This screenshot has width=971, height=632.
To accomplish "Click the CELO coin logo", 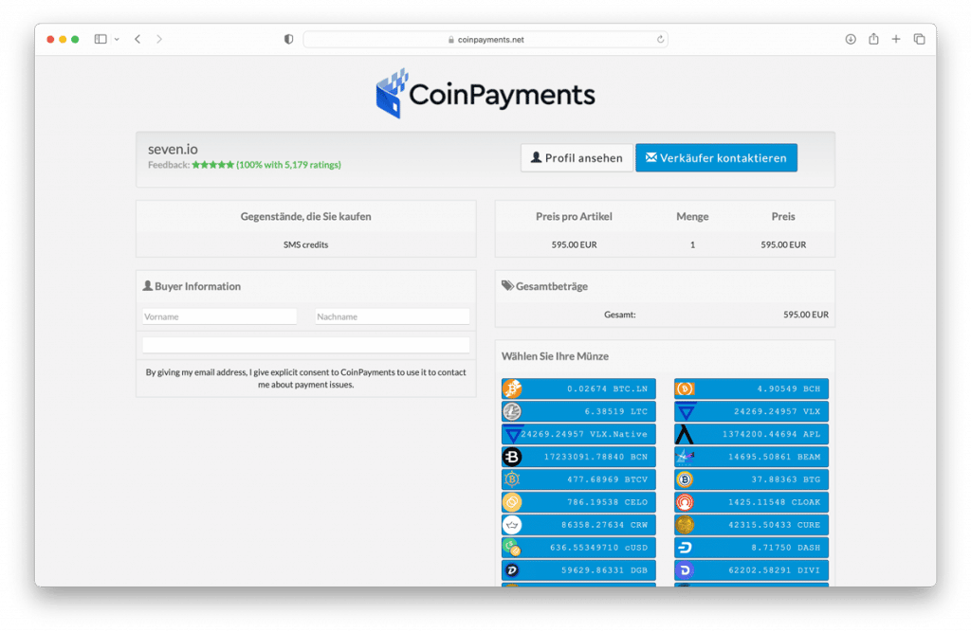I will [x=513, y=502].
